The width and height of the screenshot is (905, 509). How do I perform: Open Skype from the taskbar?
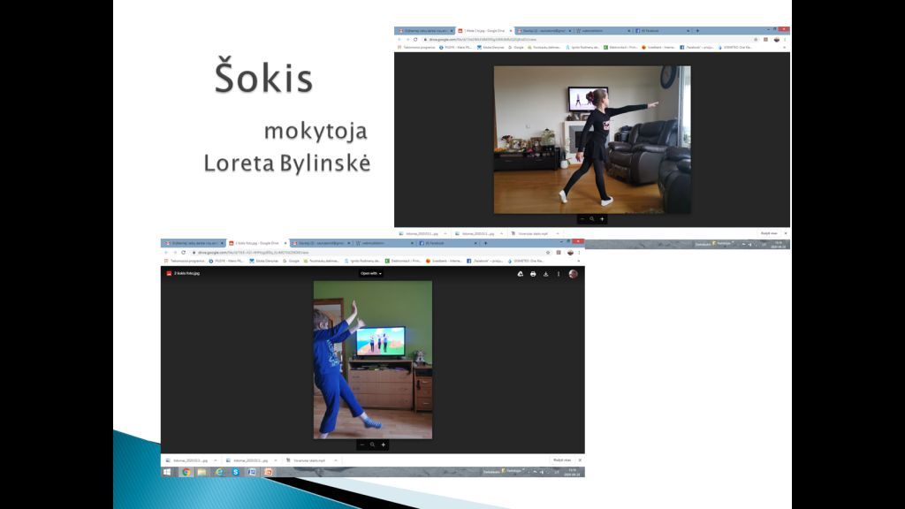pyautogui.click(x=235, y=472)
